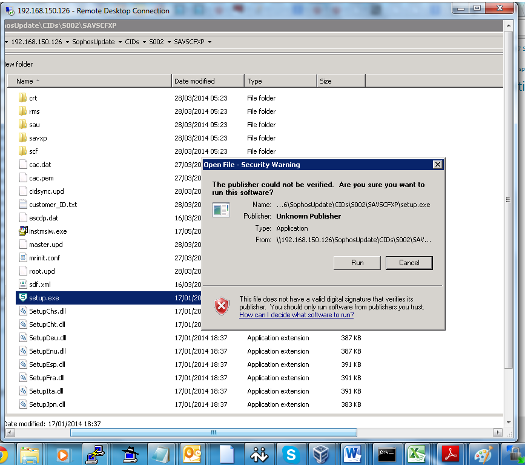Open Windows Media Player taskbar icon
Screen dimensions: 525x465
pos(62,455)
